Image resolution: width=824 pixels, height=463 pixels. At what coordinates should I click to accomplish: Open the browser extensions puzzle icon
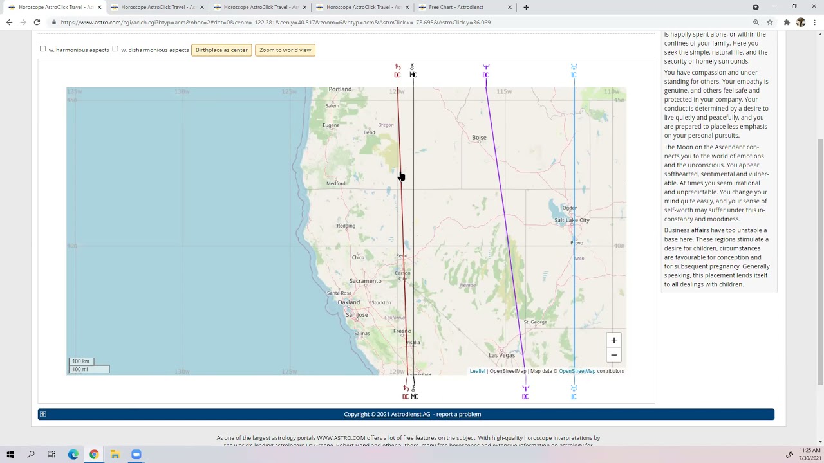coord(787,22)
